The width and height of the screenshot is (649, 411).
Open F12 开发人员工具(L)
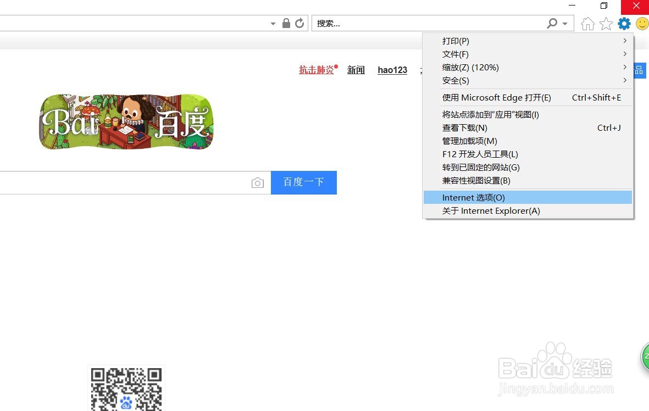(528, 154)
